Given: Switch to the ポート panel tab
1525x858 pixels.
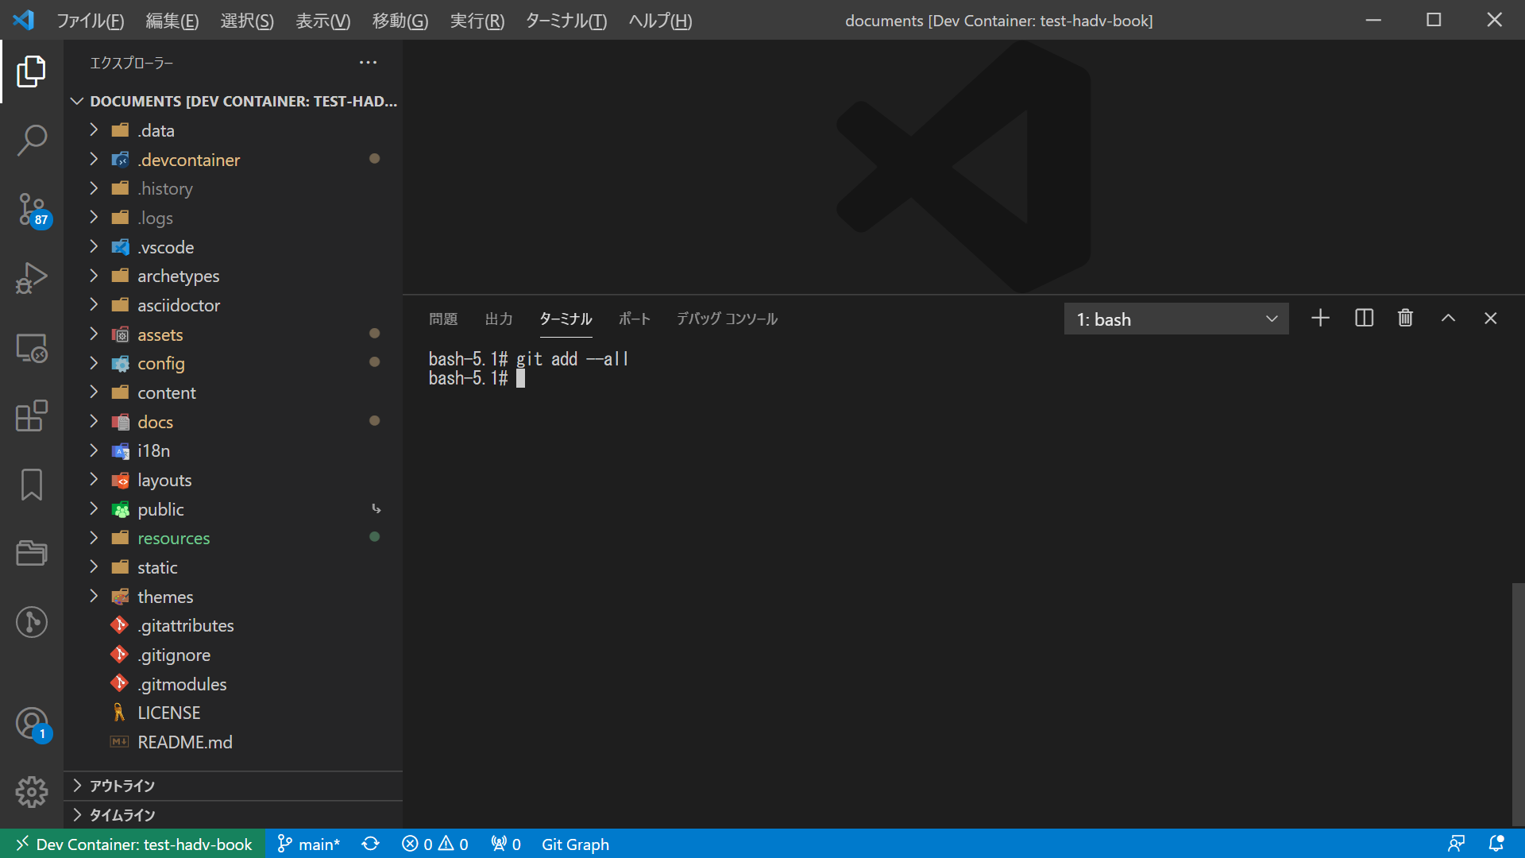Looking at the screenshot, I should pyautogui.click(x=635, y=319).
